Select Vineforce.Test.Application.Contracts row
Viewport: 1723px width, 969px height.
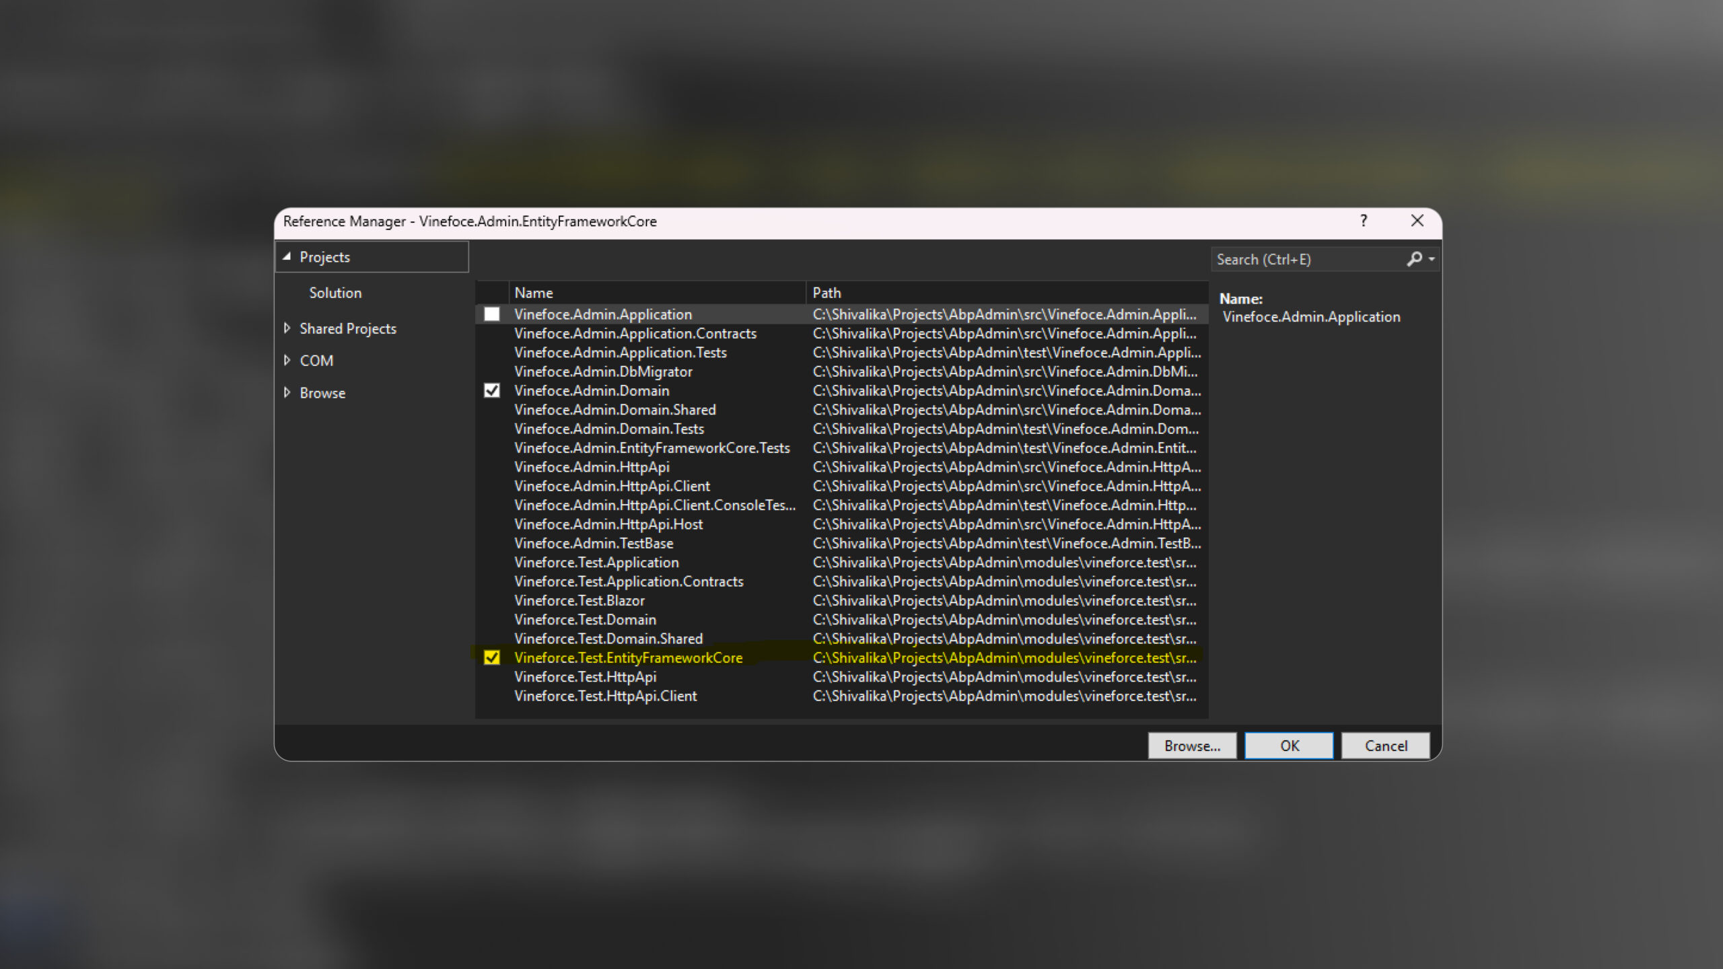(x=841, y=581)
